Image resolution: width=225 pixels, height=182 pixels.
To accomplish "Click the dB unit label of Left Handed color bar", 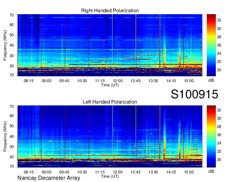I will pos(211,171).
